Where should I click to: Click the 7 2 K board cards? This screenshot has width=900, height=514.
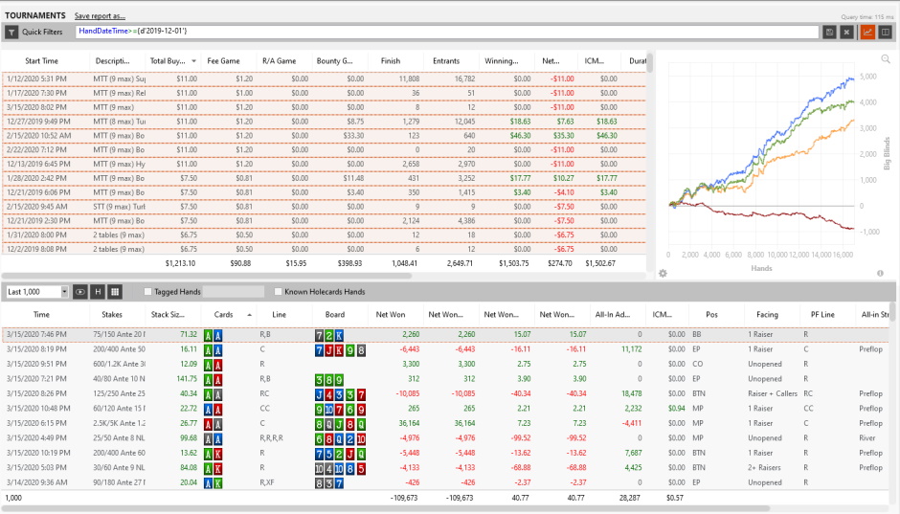(329, 335)
